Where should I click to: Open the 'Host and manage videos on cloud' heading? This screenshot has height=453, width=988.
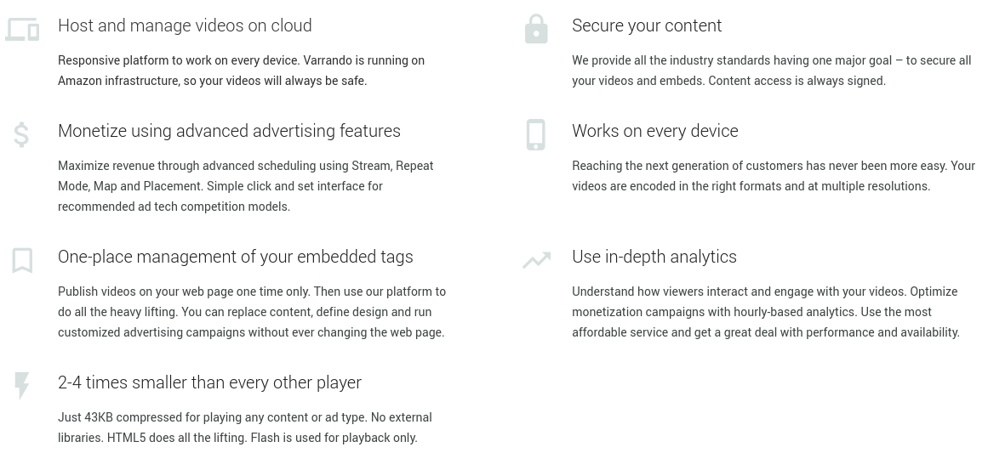click(185, 25)
